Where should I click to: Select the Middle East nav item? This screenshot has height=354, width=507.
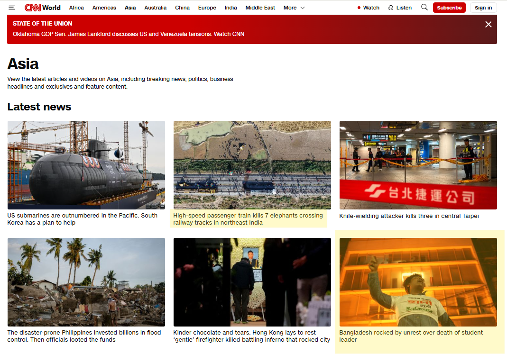(260, 8)
